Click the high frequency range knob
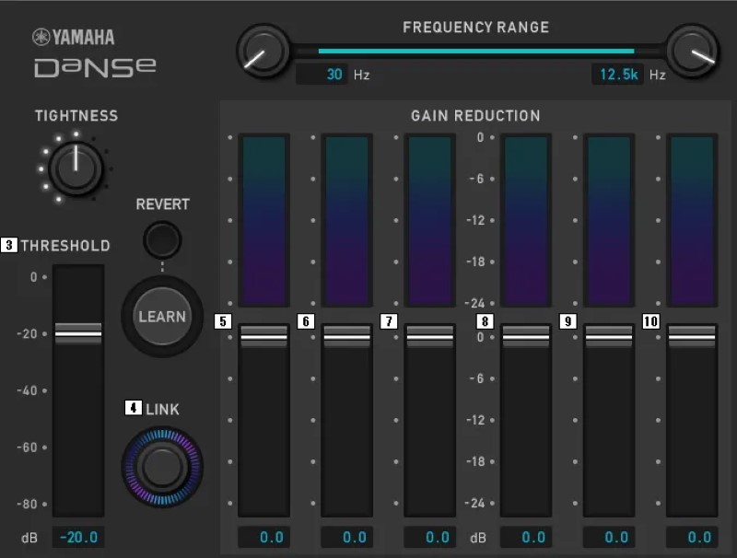This screenshot has height=558, width=737. tap(693, 51)
